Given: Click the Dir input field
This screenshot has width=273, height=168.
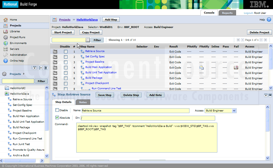Looking at the screenshot, I should (148, 118).
